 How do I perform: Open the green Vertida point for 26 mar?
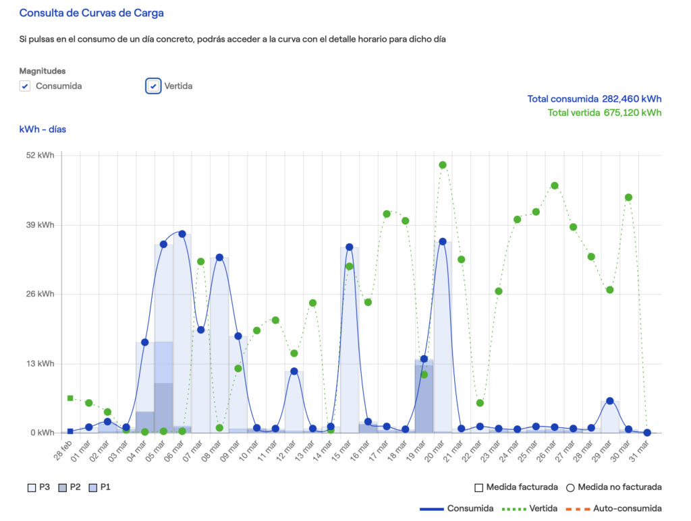(555, 185)
